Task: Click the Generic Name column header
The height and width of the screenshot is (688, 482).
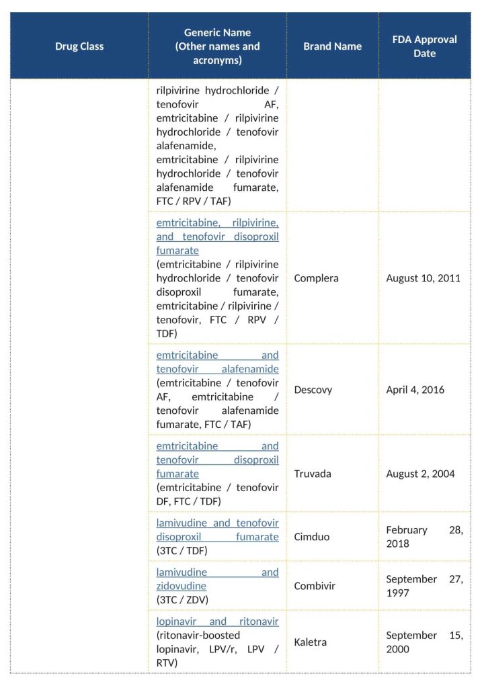Action: (217, 46)
